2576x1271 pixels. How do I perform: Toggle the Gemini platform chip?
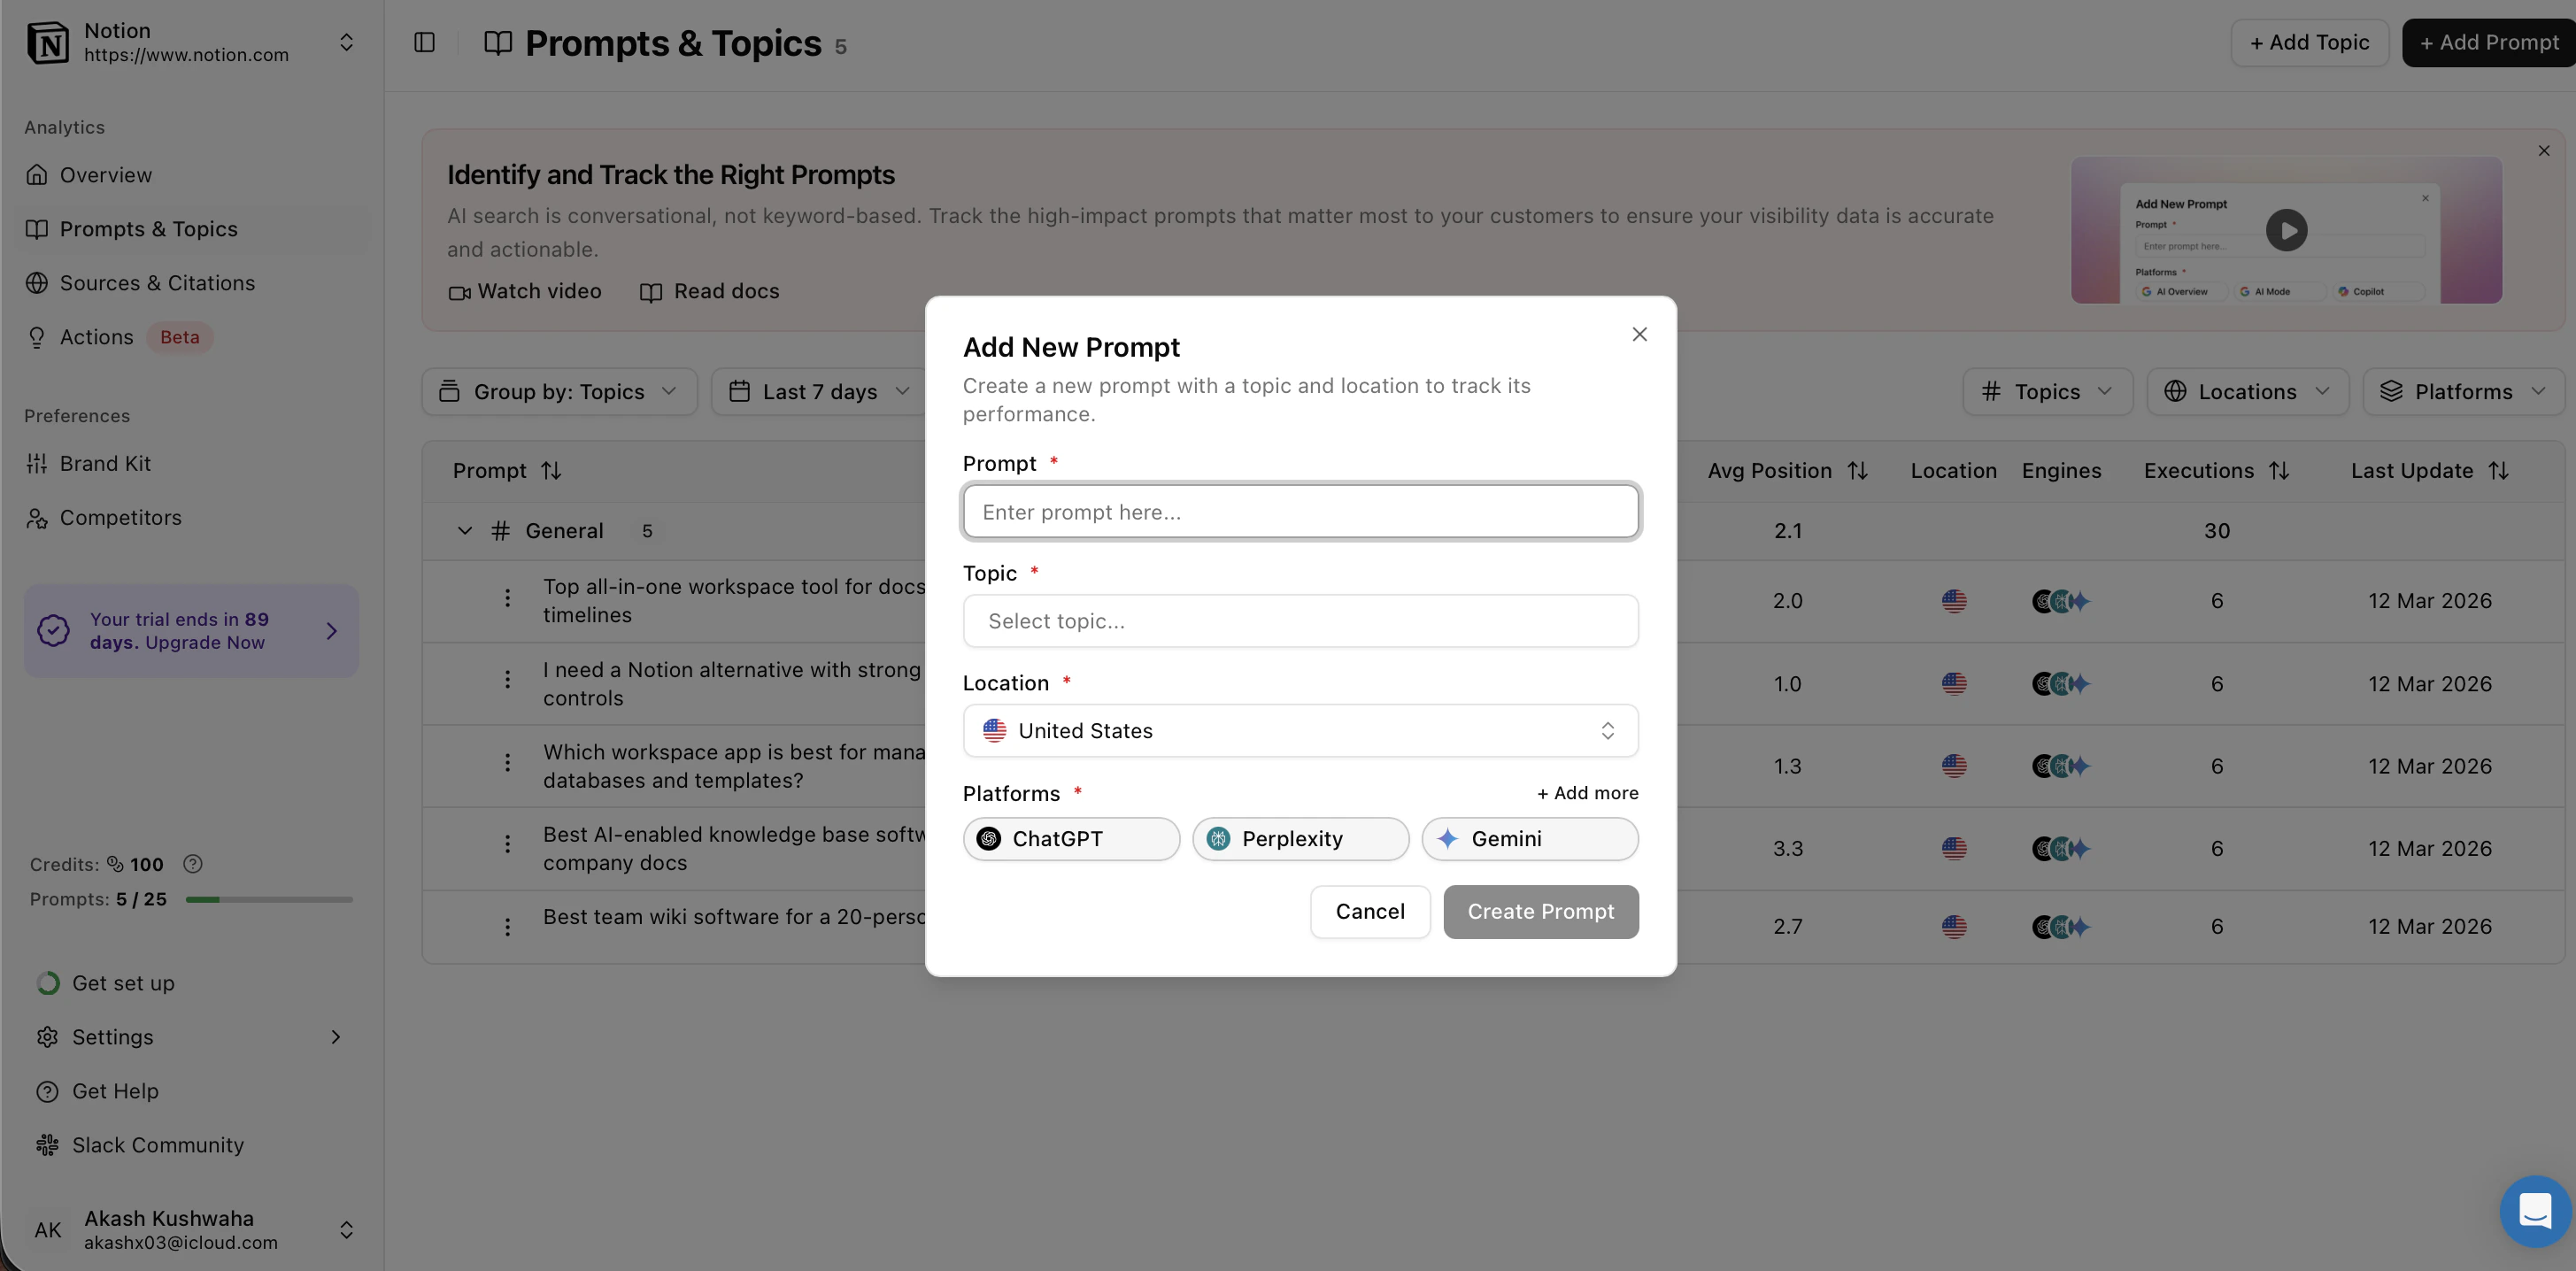pyautogui.click(x=1530, y=839)
